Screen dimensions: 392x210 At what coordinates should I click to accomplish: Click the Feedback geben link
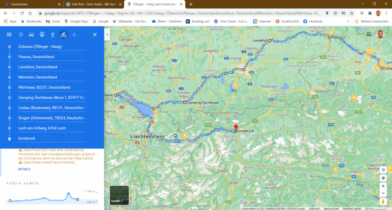[351, 208]
